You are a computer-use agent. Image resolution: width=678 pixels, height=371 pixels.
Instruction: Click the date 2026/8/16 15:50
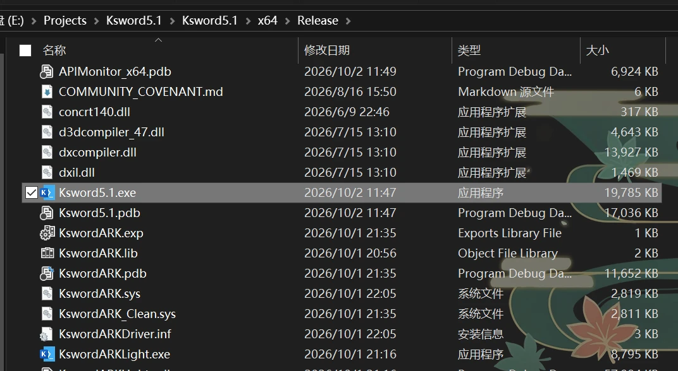click(350, 92)
